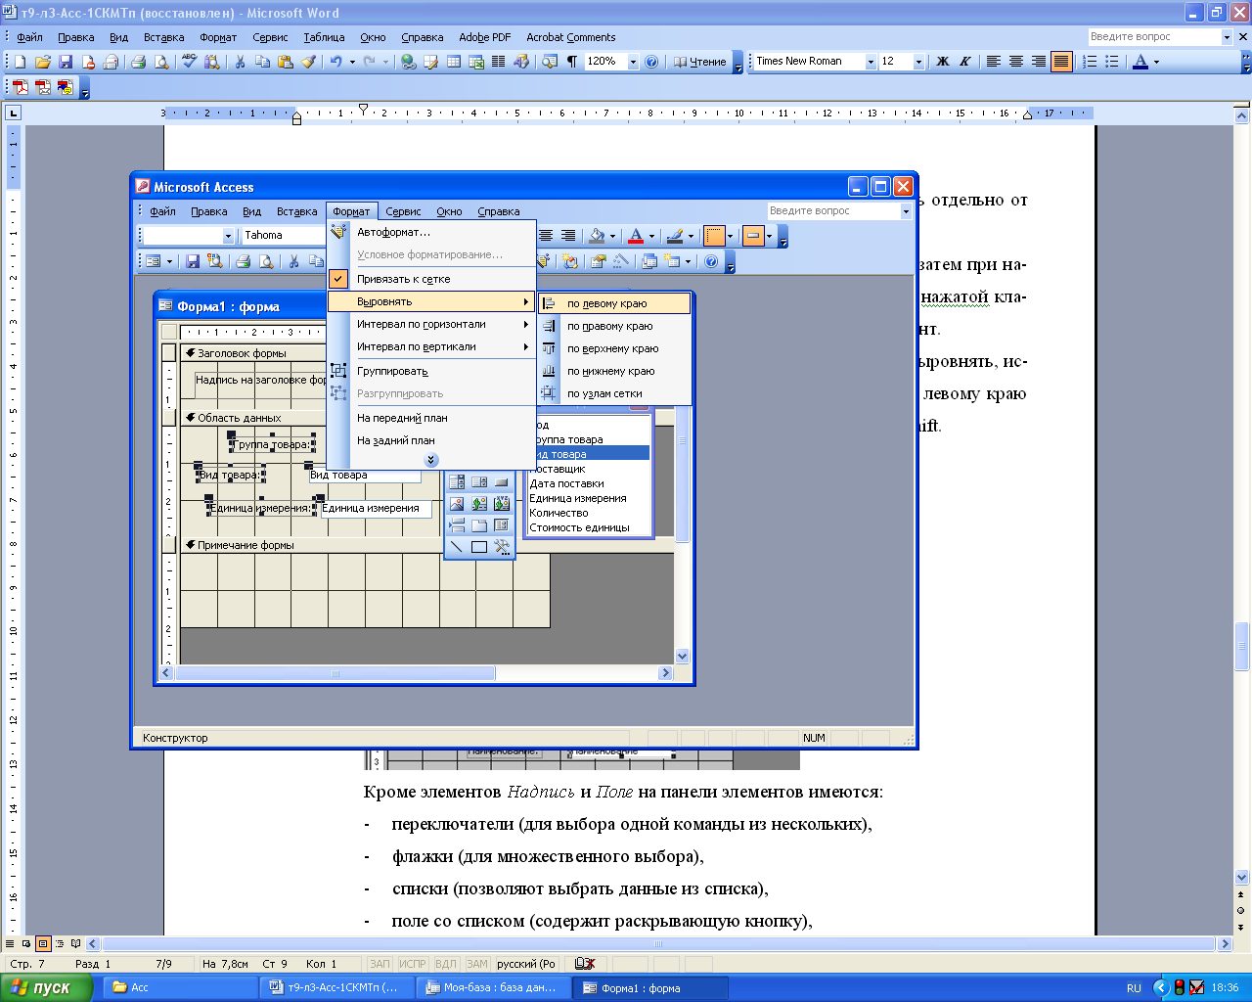Open the Tables and Borders toolbar
Screen dimensions: 1252x1002
tap(431, 62)
